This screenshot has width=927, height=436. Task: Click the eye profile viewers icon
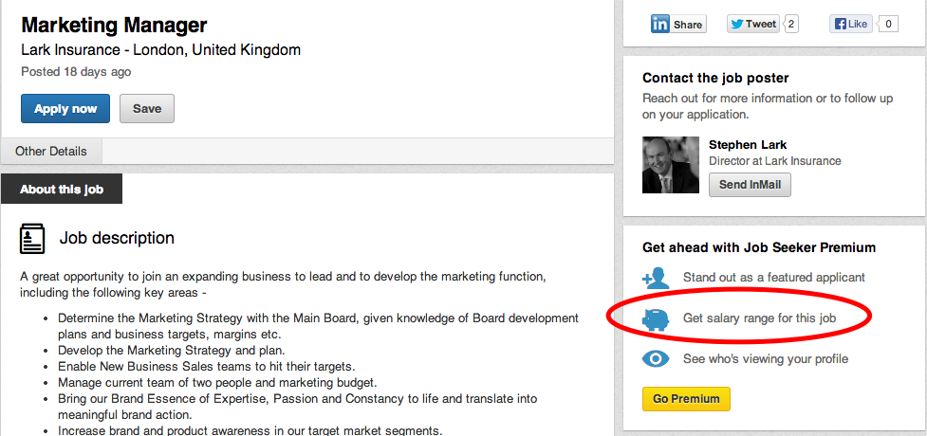coord(656,359)
